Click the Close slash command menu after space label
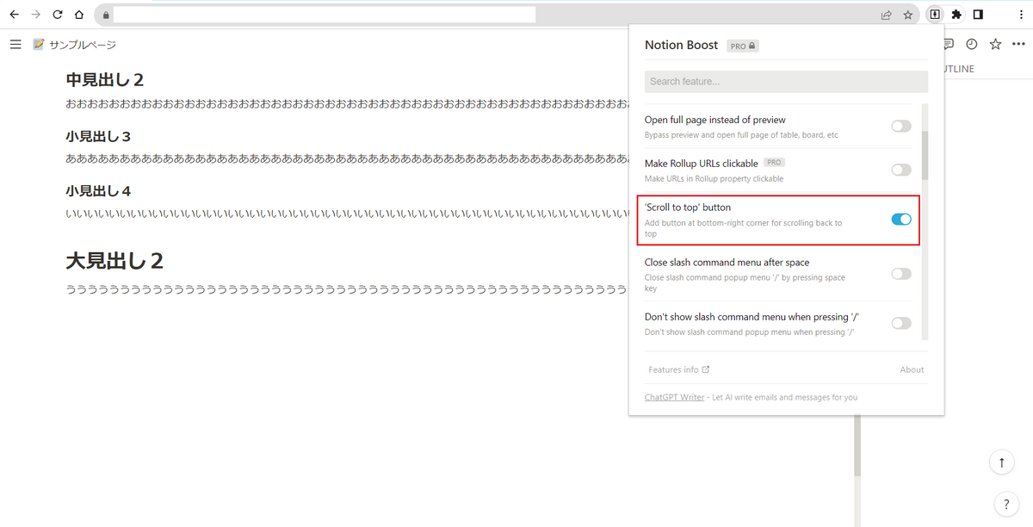Screen dimensions: 1033x527 point(727,262)
